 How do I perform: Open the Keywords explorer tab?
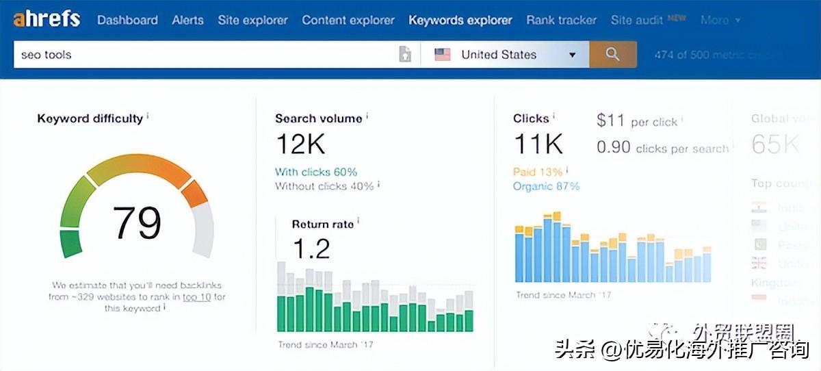(x=460, y=20)
